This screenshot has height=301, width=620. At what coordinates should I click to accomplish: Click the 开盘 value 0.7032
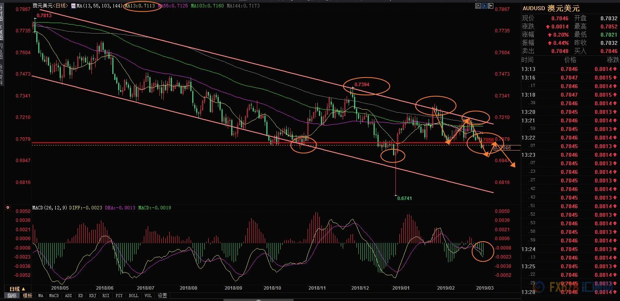pyautogui.click(x=609, y=18)
